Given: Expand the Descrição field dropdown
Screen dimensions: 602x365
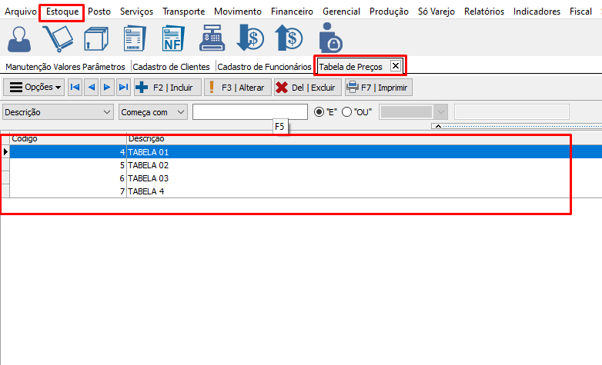Looking at the screenshot, I should tap(106, 112).
